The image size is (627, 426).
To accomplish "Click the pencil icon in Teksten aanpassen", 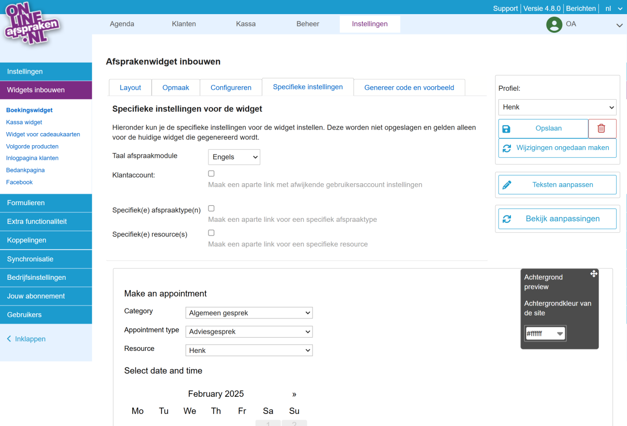I will [506, 185].
